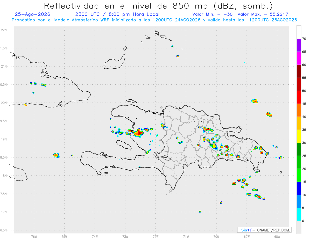Click the '22N' latitude axis label

[x=4, y=30]
